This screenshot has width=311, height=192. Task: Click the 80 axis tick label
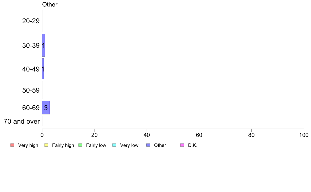251,135
